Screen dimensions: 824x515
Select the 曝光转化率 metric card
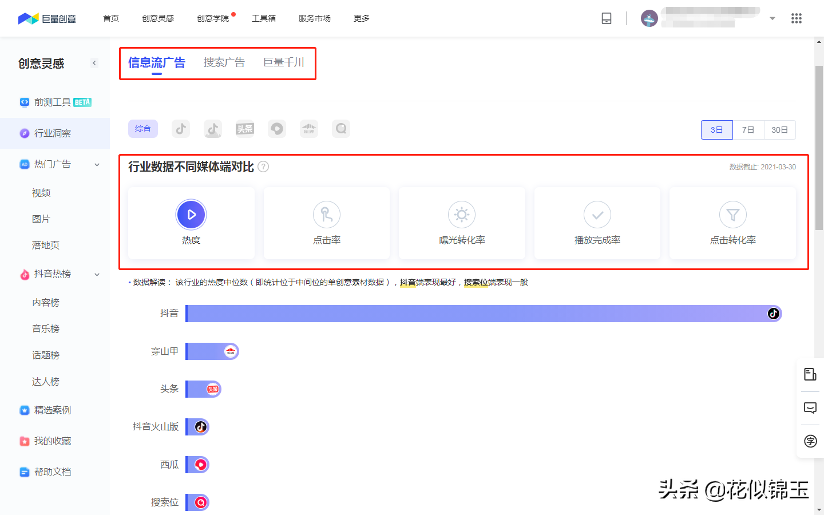point(462,223)
